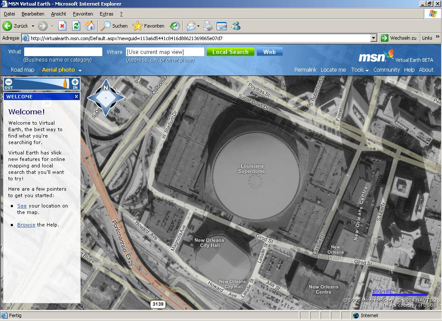Close the Welcome panel

pos(76,97)
